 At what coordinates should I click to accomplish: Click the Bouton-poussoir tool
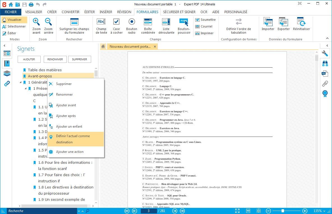click(x=184, y=26)
